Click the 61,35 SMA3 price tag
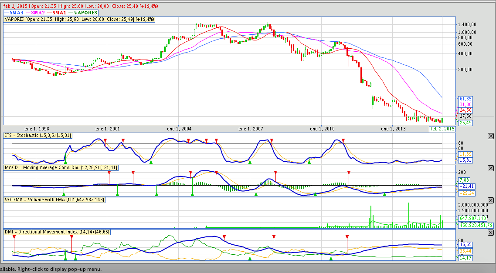Screen dimensions: 496x273 point(465,99)
